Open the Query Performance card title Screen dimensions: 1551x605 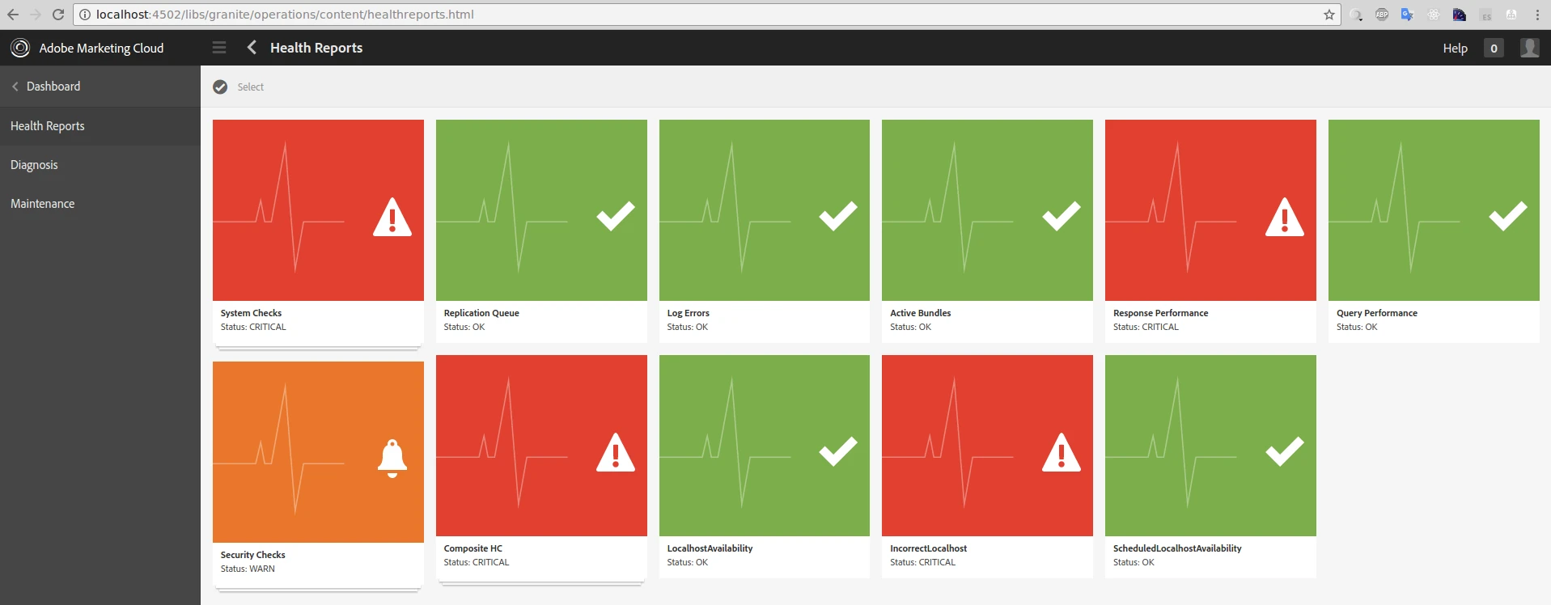pyautogui.click(x=1377, y=313)
